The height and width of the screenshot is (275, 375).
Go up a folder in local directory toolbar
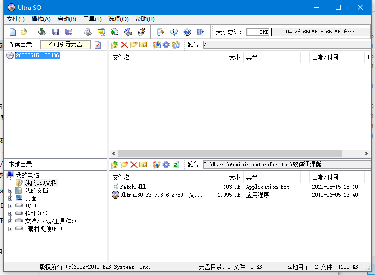115,165
